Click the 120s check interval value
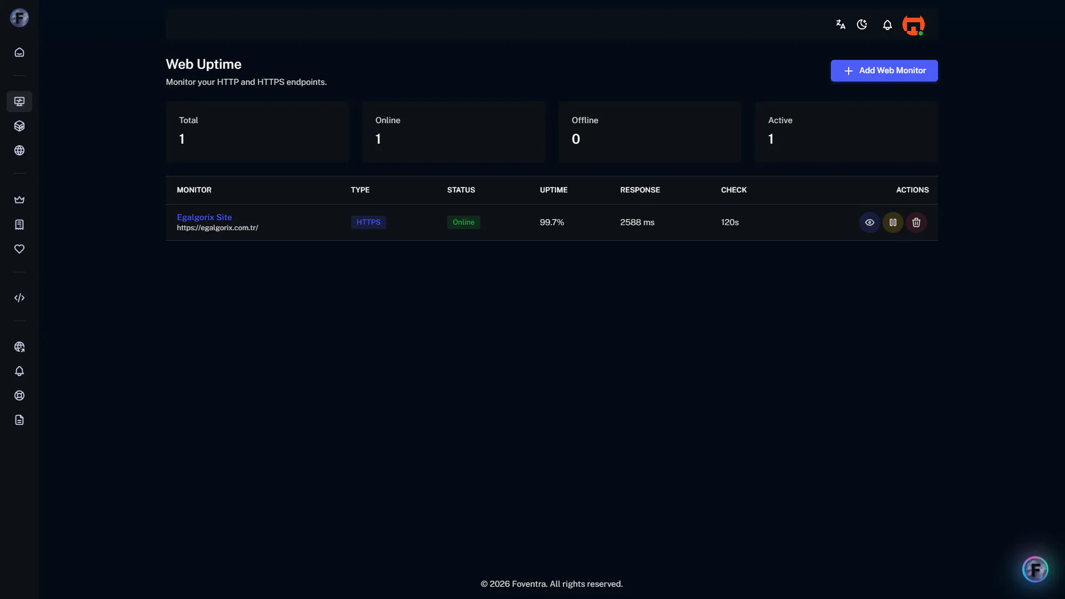 [730, 222]
